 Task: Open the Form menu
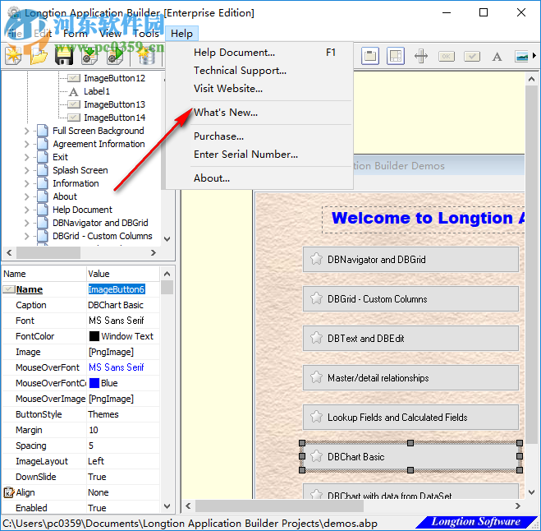[x=76, y=34]
